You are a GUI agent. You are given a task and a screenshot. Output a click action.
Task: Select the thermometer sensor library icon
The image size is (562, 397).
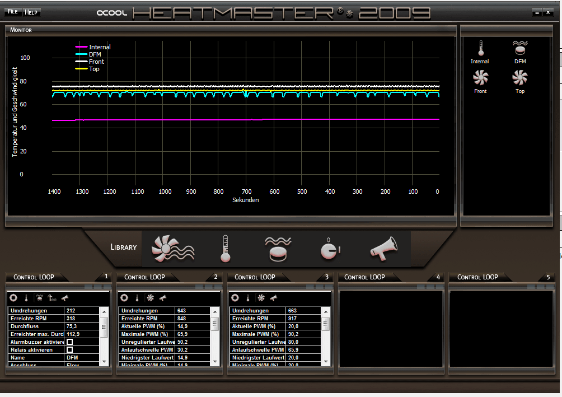tap(225, 249)
